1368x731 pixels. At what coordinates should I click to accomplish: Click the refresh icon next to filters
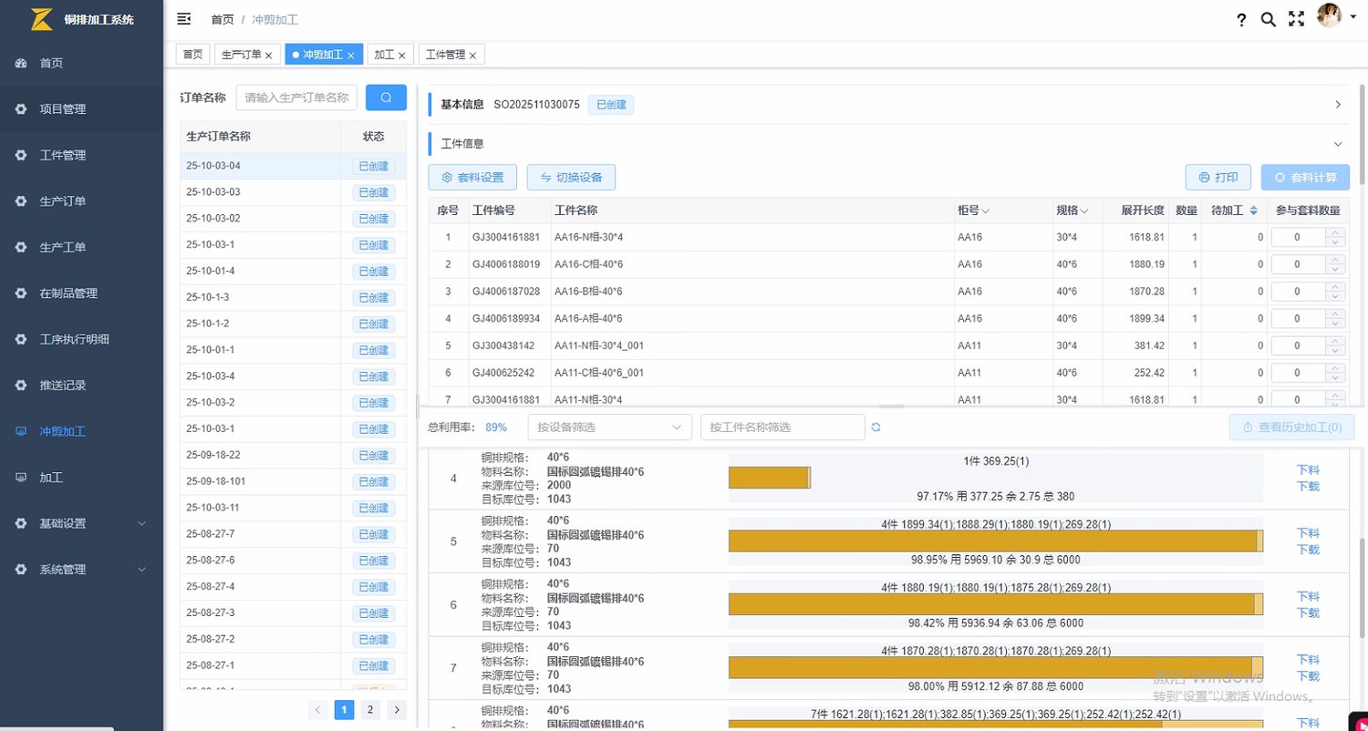(876, 427)
